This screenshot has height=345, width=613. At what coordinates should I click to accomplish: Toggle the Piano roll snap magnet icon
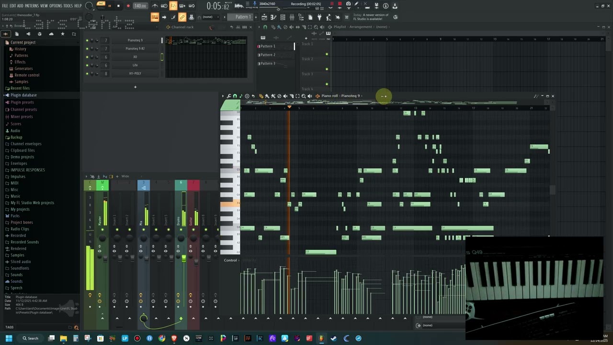[x=235, y=96]
